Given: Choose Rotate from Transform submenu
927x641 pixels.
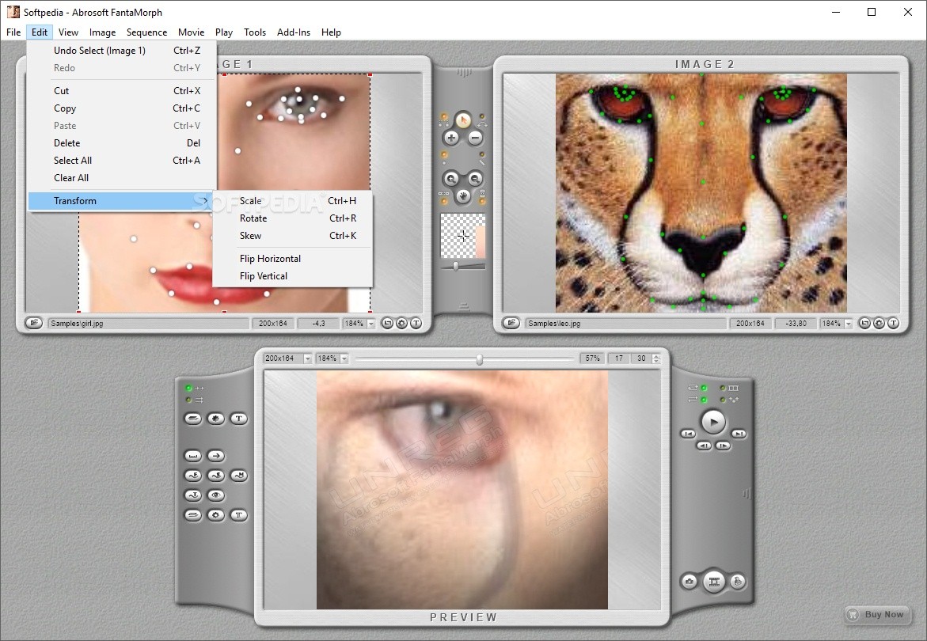Looking at the screenshot, I should [293, 218].
